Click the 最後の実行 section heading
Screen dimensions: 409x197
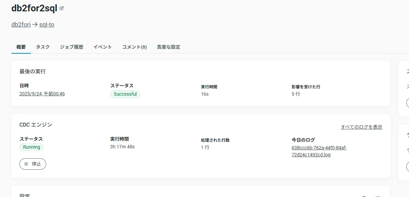pyautogui.click(x=32, y=71)
